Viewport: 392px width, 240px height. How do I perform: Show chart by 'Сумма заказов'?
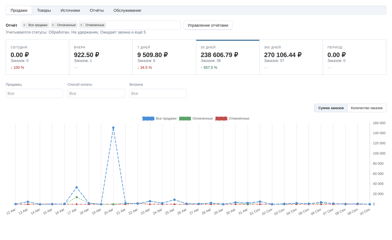pos(331,108)
